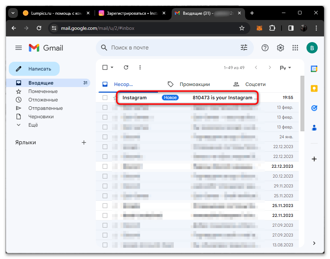Select checkbox for 24 янв. email
The height and width of the screenshot is (259, 330).
(x=105, y=137)
